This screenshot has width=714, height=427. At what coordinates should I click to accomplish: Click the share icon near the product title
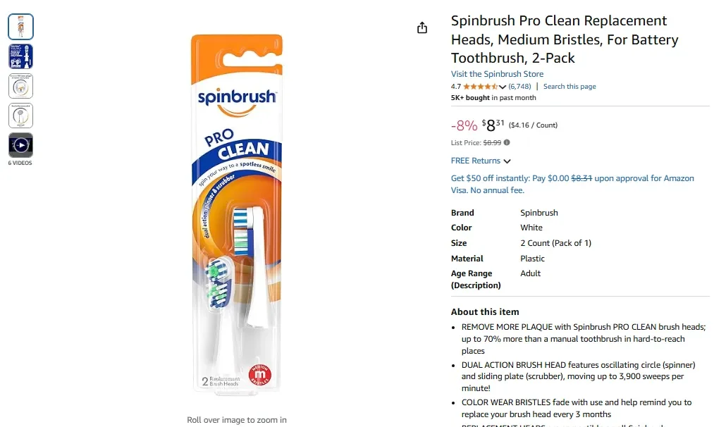click(421, 27)
